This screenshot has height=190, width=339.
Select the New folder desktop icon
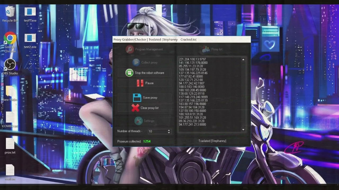(x=10, y=93)
